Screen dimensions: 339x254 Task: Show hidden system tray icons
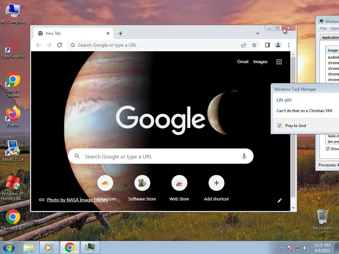(281, 248)
